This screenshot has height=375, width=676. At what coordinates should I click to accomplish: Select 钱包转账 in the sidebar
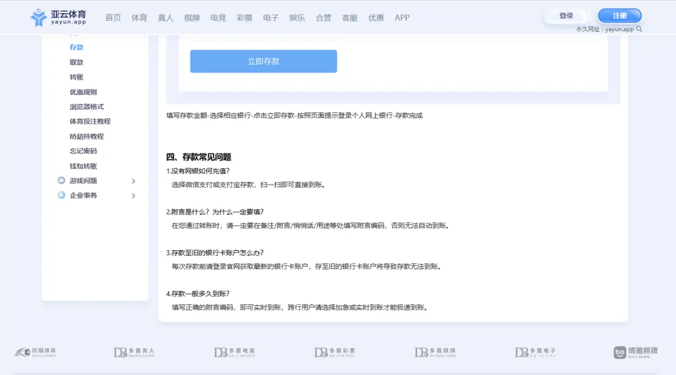(x=83, y=166)
